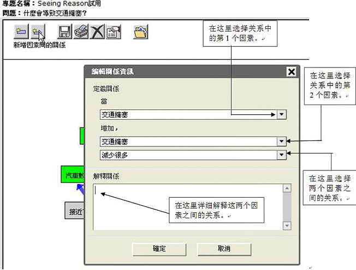Viewport: 356px width, 270px height.
Task: Select the gray 接近 factor node
Action: [74, 211]
